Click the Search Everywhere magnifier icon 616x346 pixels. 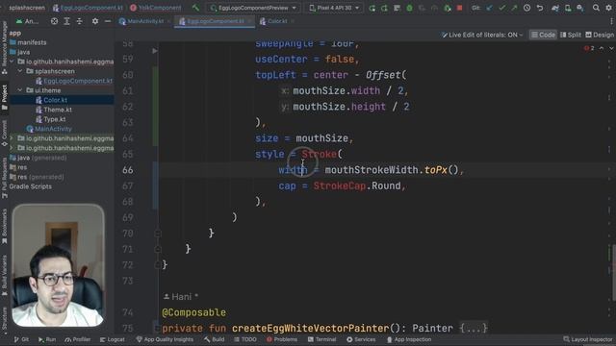click(x=596, y=8)
